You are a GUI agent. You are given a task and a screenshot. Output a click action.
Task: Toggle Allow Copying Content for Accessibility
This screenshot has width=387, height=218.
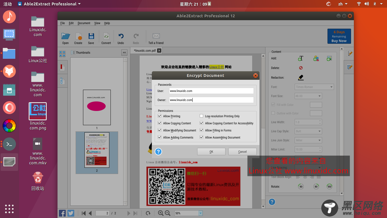click(x=201, y=123)
